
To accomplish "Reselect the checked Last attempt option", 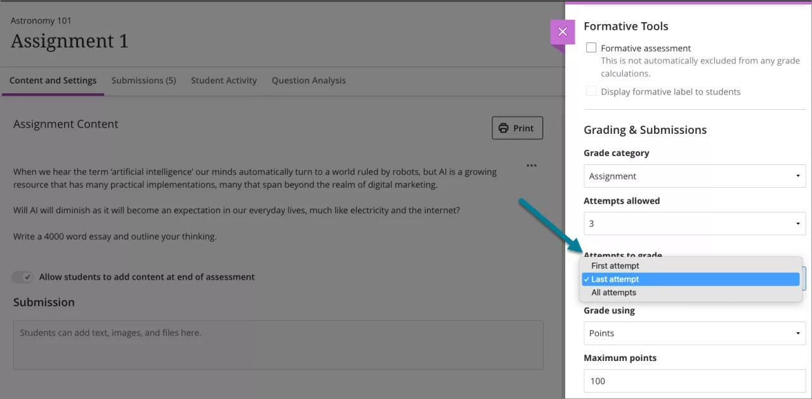I will point(615,279).
